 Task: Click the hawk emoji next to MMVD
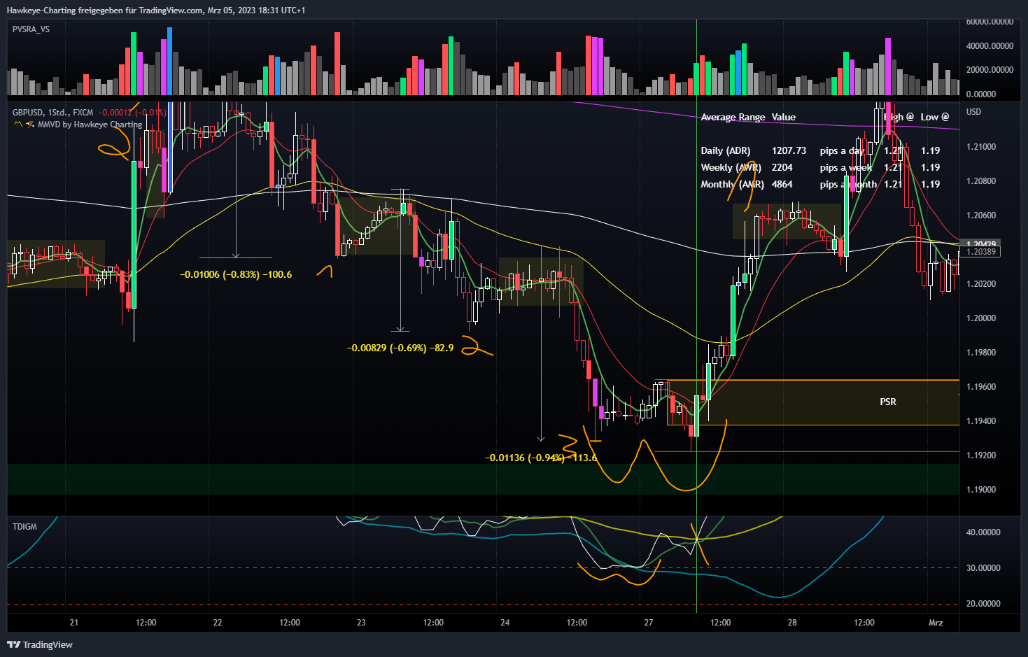(x=30, y=125)
